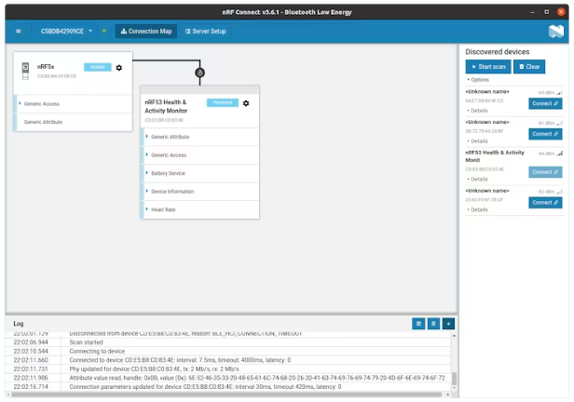Expand Details for the -82 dBm device
The image size is (574, 402).
477,209
